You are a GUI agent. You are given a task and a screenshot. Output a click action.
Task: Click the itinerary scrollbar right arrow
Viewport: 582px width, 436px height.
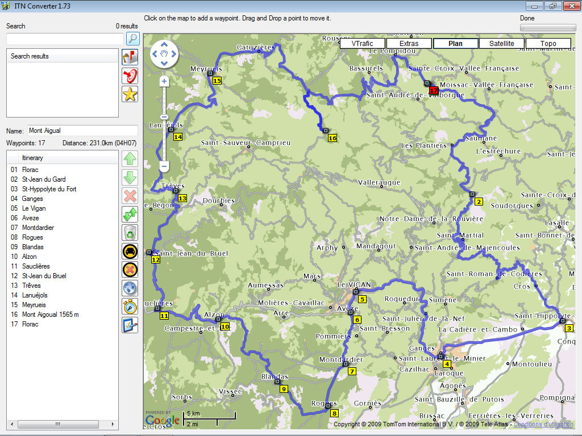click(113, 424)
